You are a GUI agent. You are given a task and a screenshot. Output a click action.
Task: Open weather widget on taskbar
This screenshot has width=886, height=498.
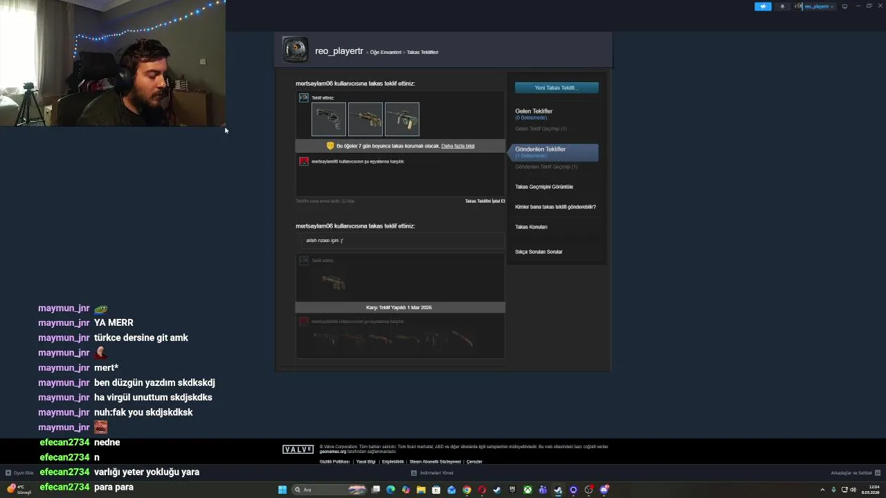coord(18,490)
